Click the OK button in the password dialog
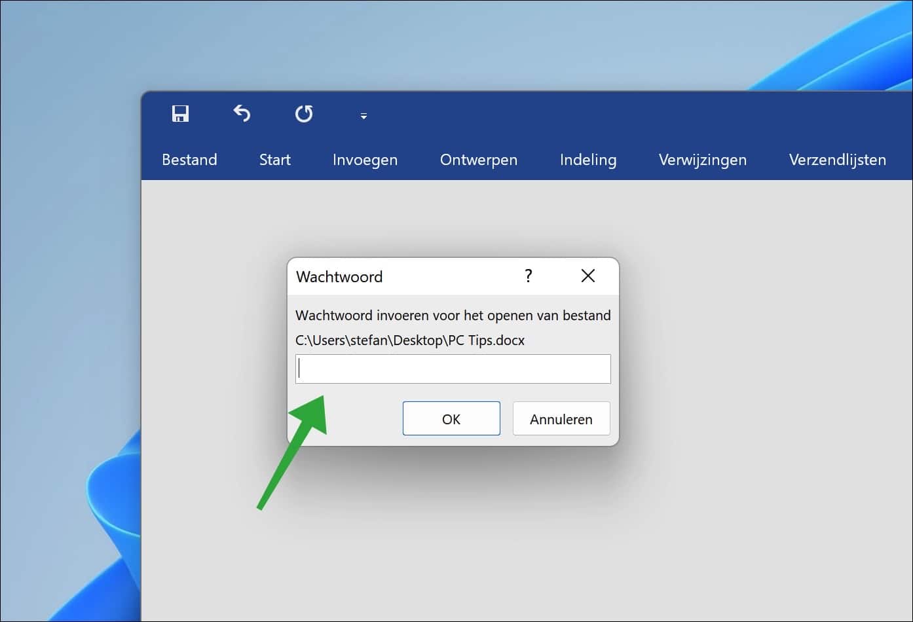The image size is (913, 622). [x=451, y=418]
